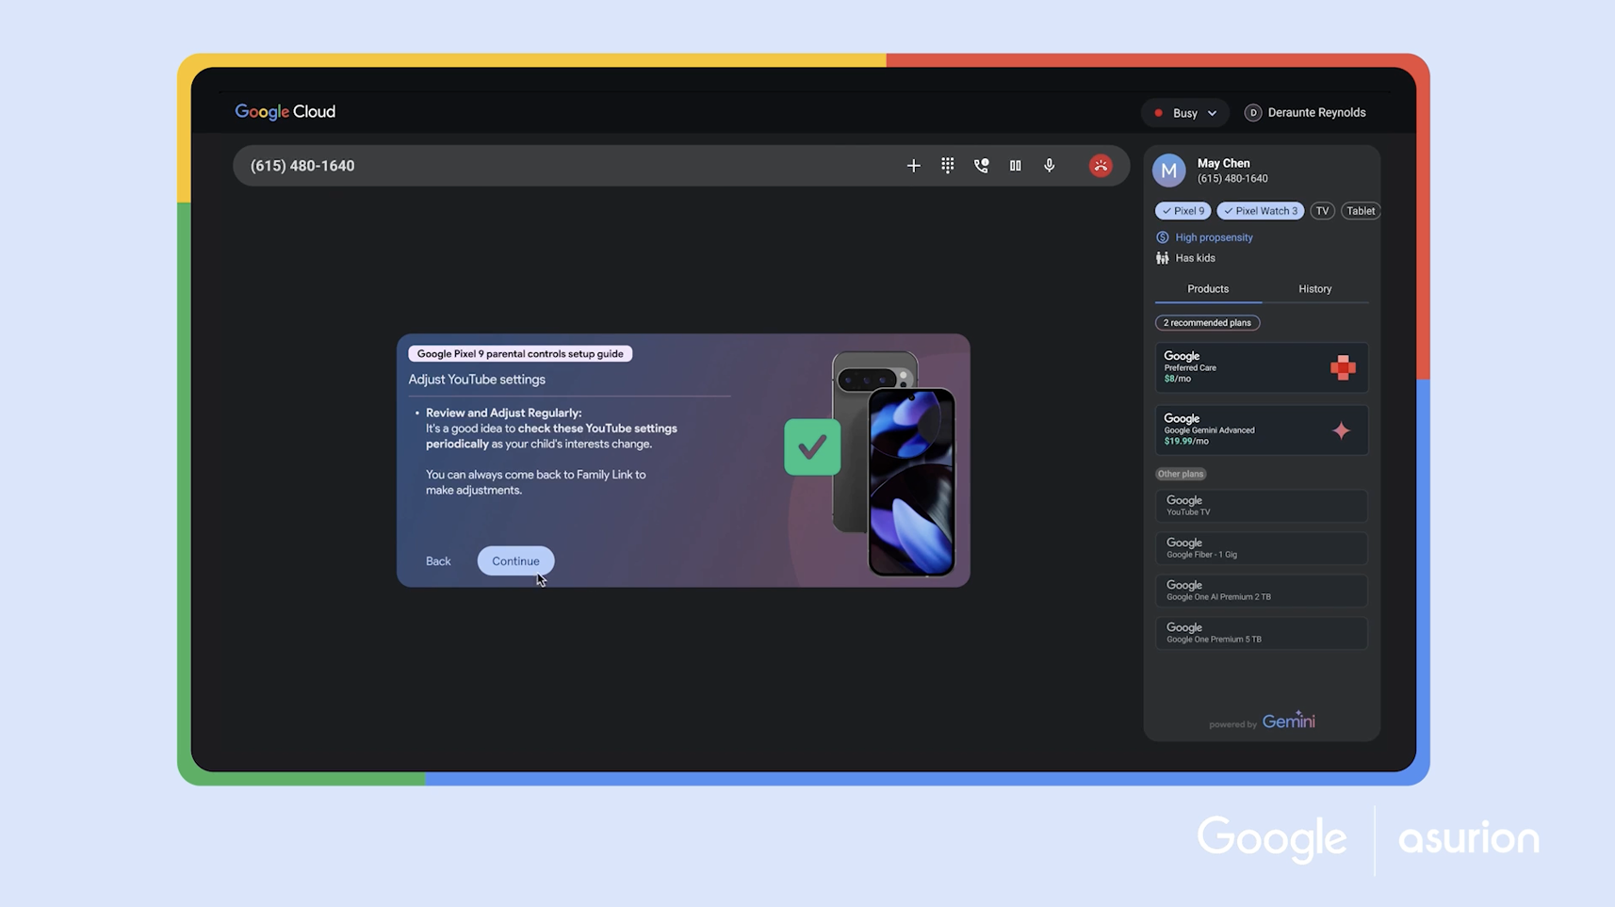The width and height of the screenshot is (1615, 907).
Task: Switch to the History tab
Action: click(1314, 289)
